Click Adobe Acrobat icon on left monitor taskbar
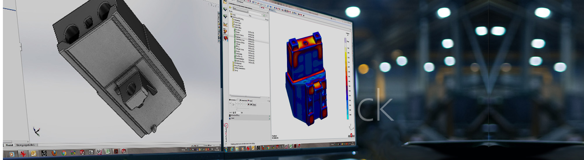 tap(116, 151)
